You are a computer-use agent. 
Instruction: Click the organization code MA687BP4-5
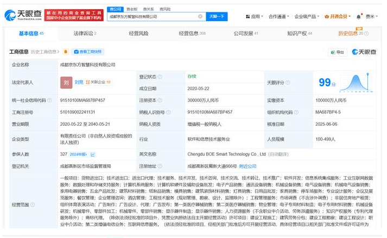328,112
